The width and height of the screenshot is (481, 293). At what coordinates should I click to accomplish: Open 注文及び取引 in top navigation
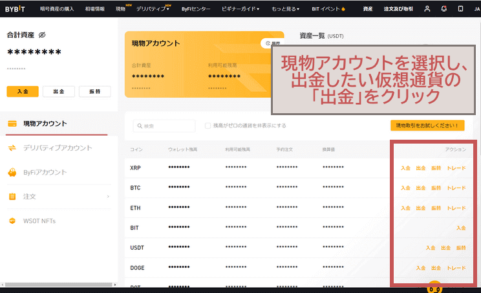398,9
